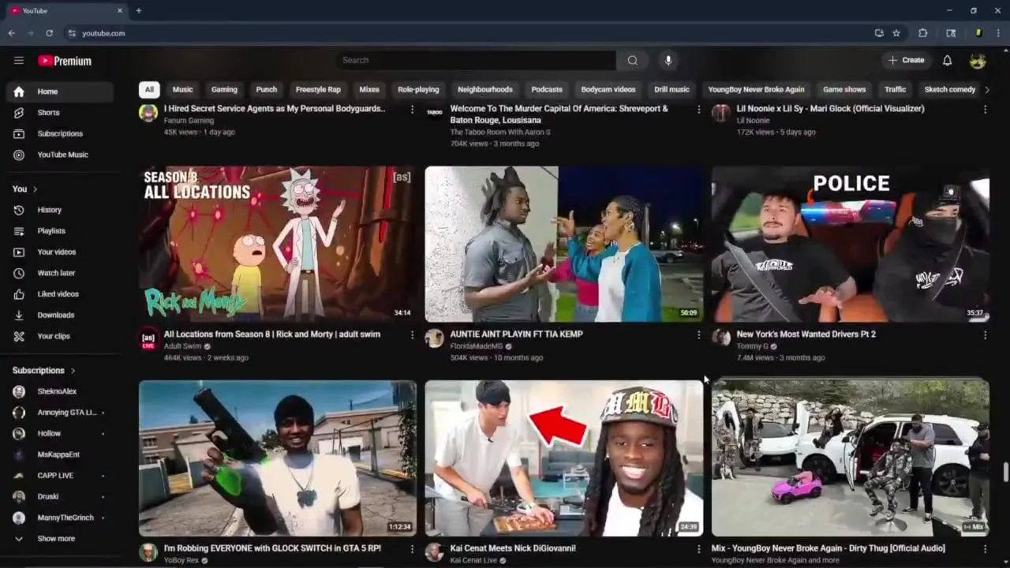The width and height of the screenshot is (1010, 568).
Task: Open Playlists in sidebar
Action: click(59, 230)
